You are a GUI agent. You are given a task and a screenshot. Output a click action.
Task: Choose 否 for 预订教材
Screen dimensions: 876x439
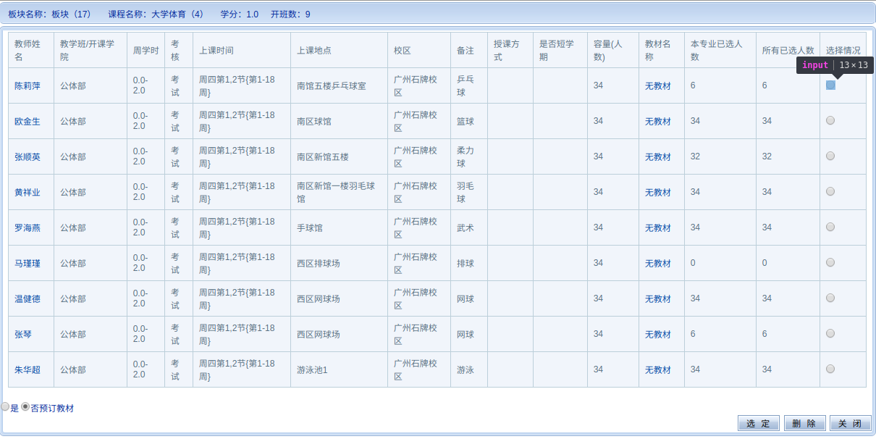[x=25, y=407]
